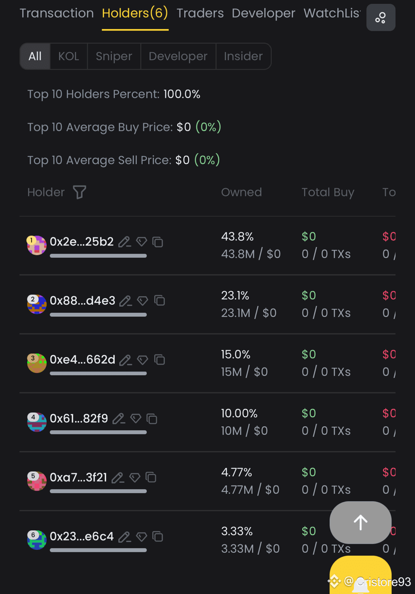Click the avatar of holder rank 4
Viewport: 415px width, 594px height.
click(37, 422)
